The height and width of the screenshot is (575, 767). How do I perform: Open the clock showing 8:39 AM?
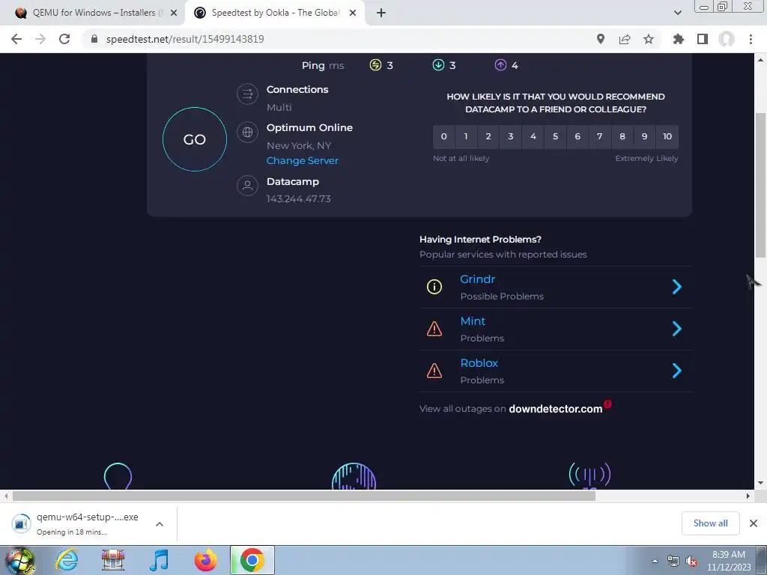728,561
